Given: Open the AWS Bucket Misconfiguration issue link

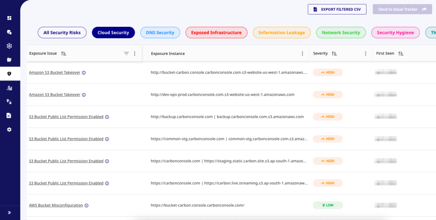Looking at the screenshot, I should coord(56,205).
